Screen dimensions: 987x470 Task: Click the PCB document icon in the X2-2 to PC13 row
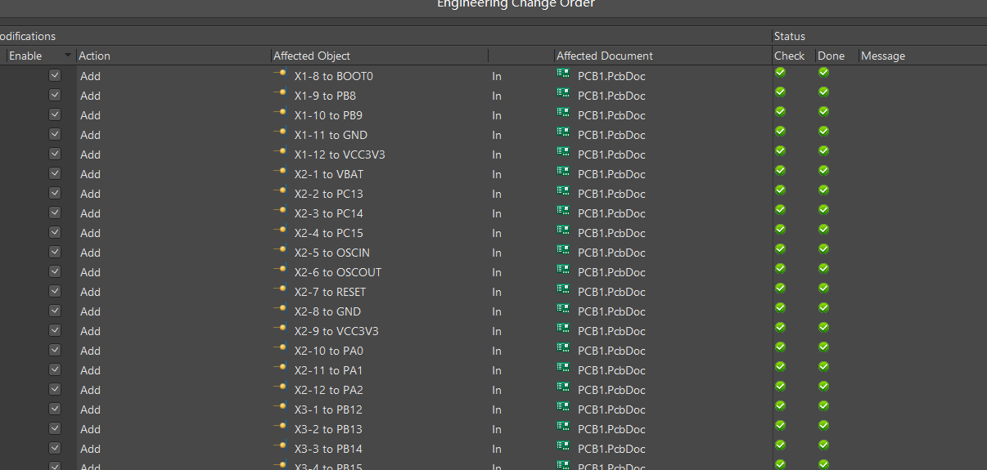[563, 190]
